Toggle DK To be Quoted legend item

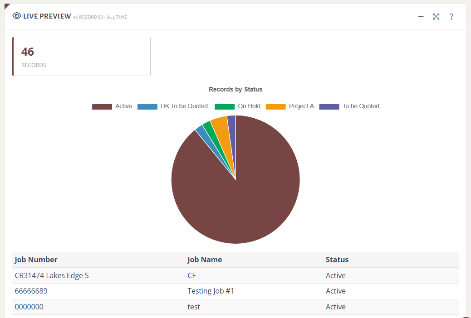tap(172, 106)
